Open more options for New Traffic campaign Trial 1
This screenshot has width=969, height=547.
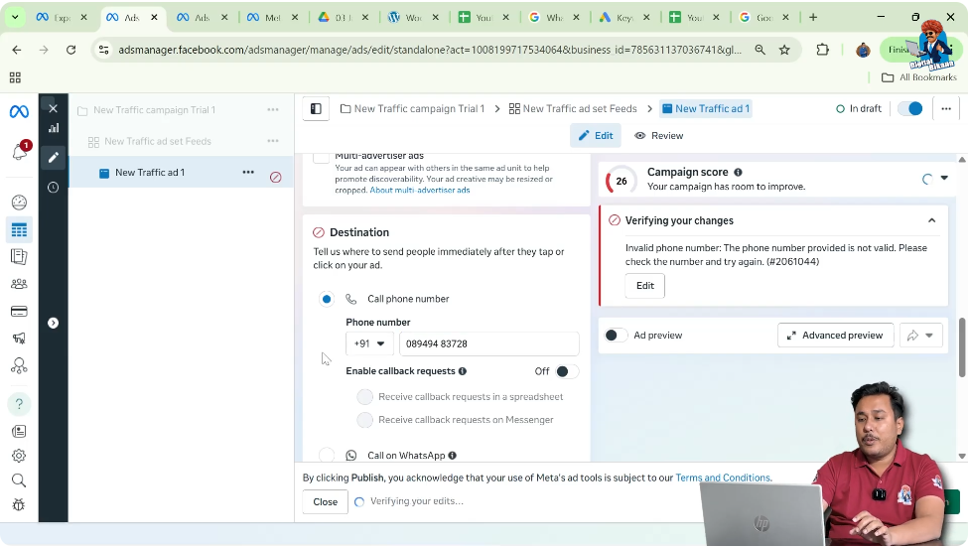click(273, 109)
